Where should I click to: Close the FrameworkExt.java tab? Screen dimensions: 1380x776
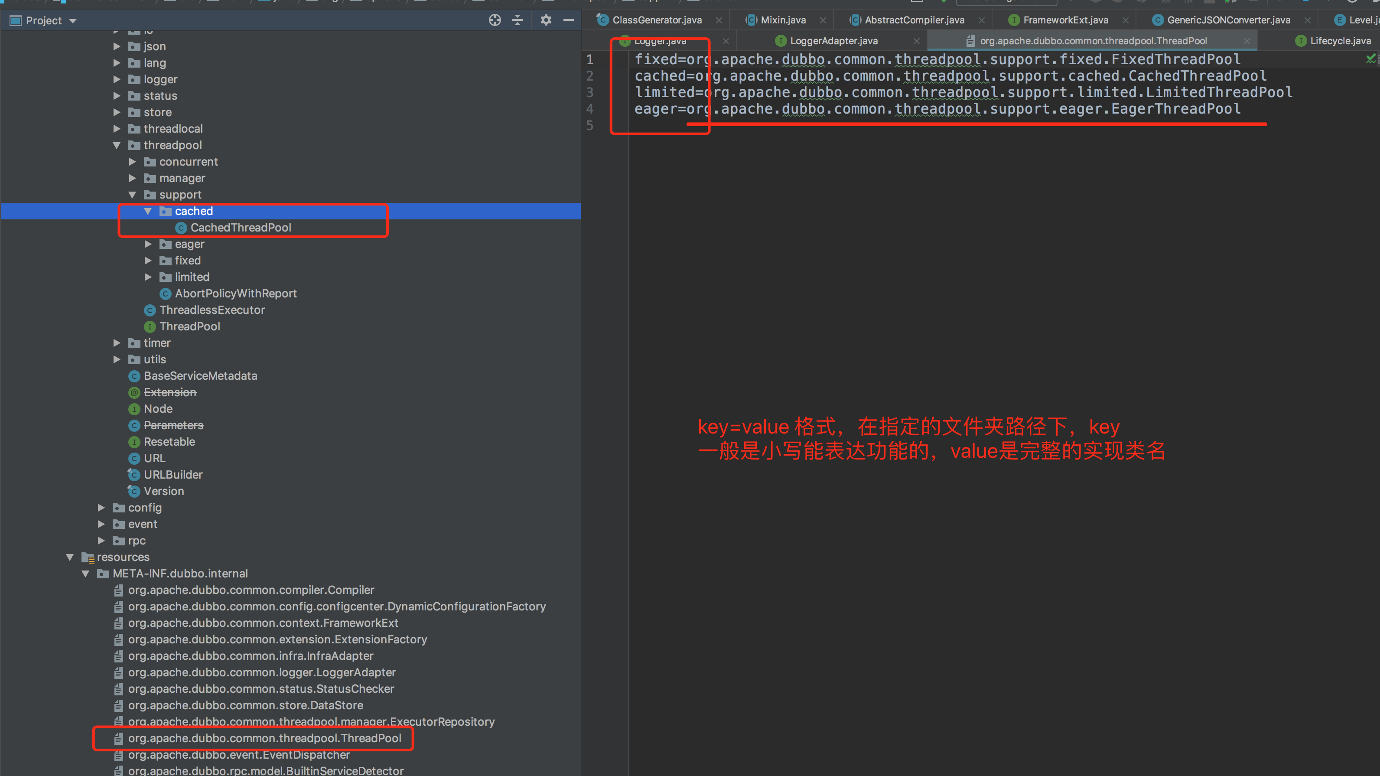1126,20
